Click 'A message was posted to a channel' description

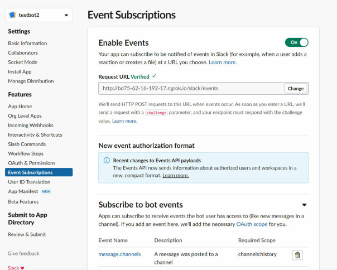tap(186, 258)
